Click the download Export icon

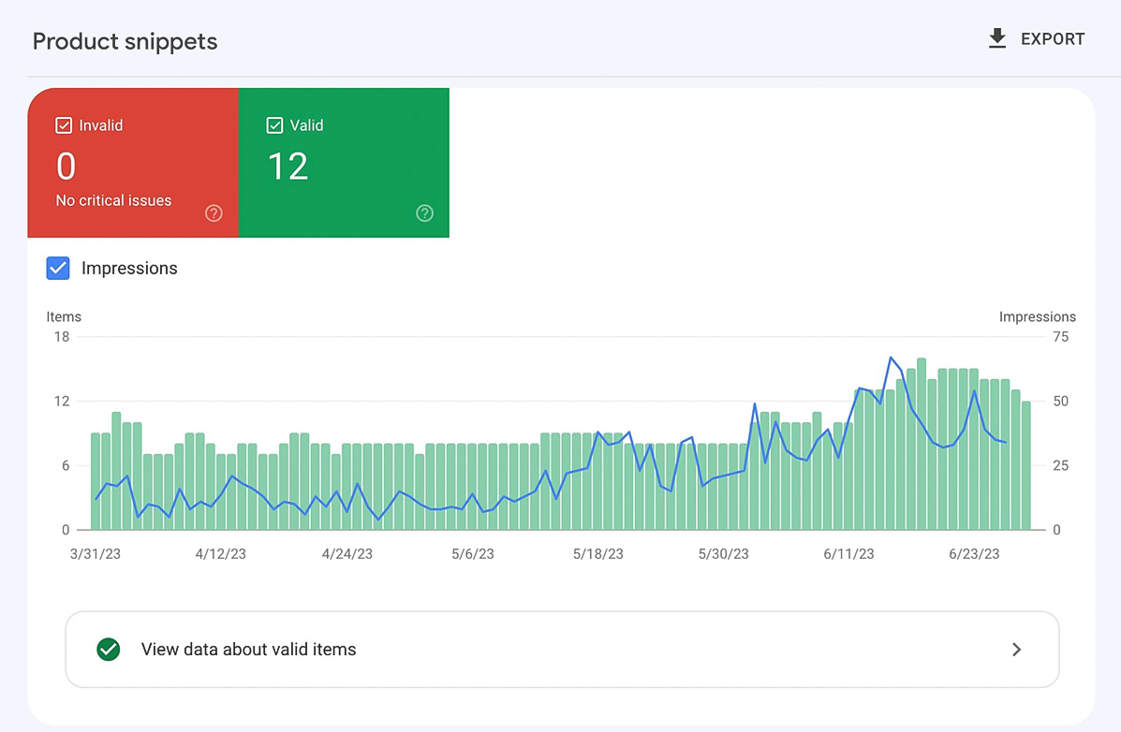(x=996, y=38)
